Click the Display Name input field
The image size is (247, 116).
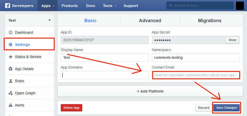click(x=105, y=58)
